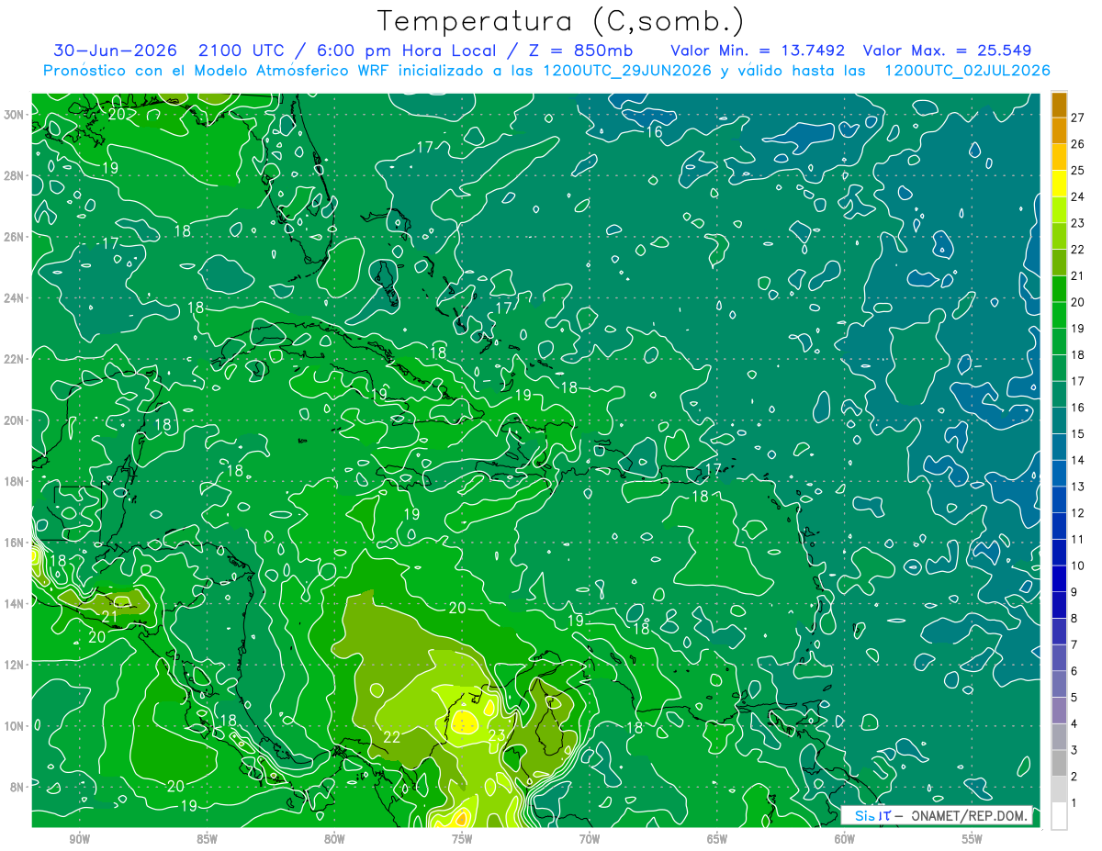Click the 30N latitude axis label
The width and height of the screenshot is (1102, 851).
click(x=16, y=114)
